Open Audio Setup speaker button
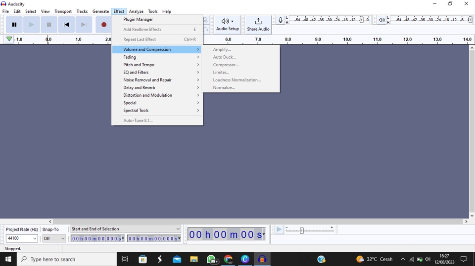The height and width of the screenshot is (266, 475). tap(228, 25)
